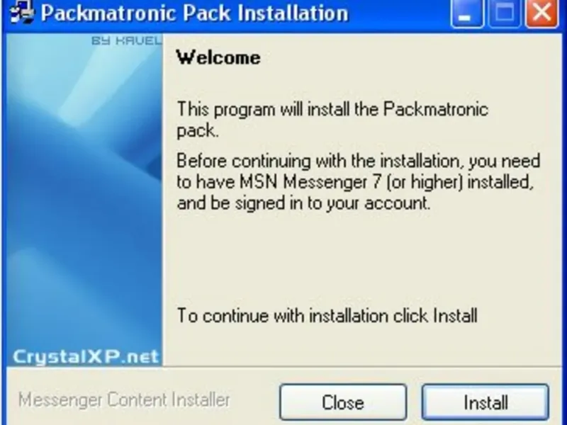Select the 'Packmatronic Pack Installation' title bar text
The image size is (567, 425).
click(x=194, y=13)
